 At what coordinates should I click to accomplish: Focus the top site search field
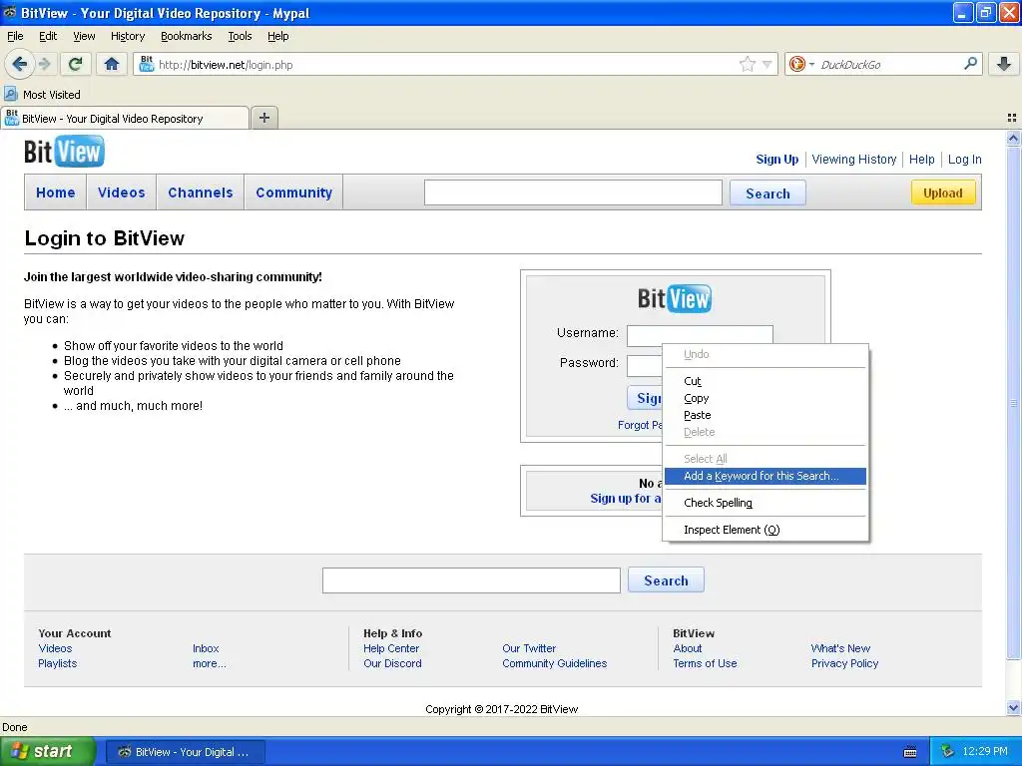573,192
